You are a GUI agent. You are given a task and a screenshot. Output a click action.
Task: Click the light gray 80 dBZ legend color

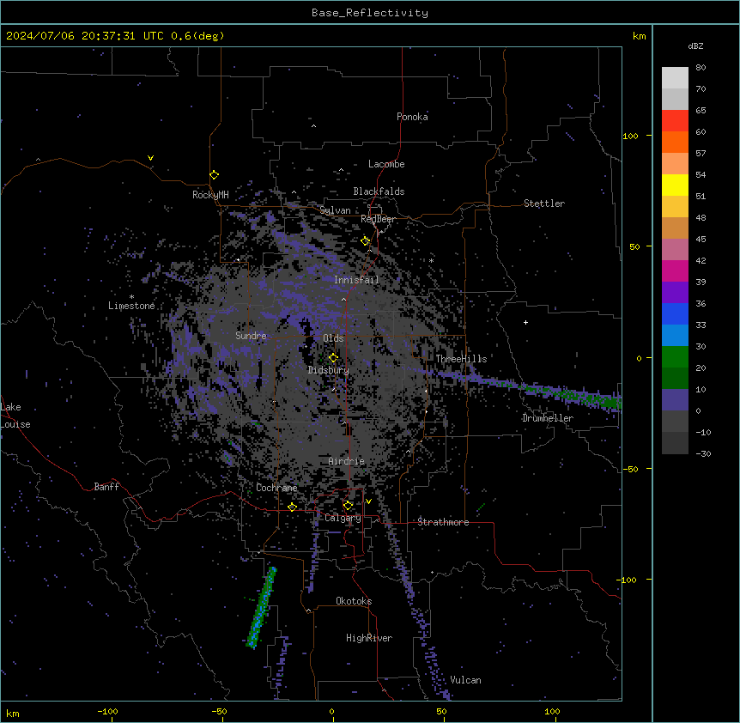click(x=675, y=78)
